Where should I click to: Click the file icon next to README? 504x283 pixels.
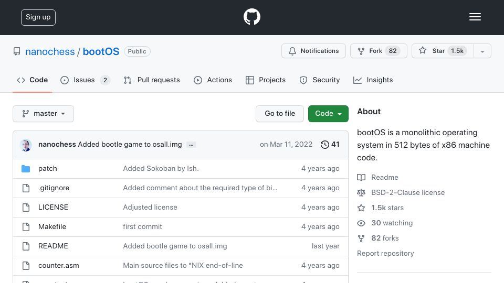(x=26, y=246)
